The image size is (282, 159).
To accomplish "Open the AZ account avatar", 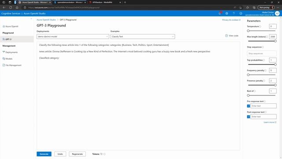I will pos(277,14).
